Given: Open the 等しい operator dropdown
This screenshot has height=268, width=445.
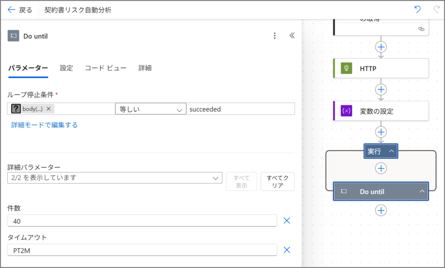Looking at the screenshot, I should pyautogui.click(x=150, y=109).
